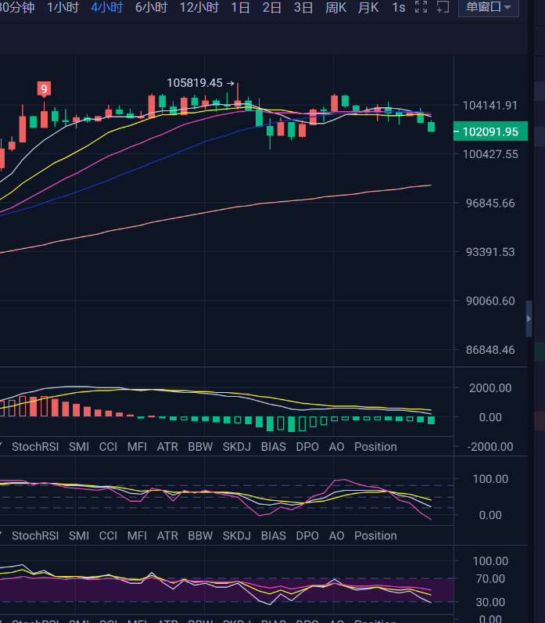The image size is (545, 623).
Task: Select MFI in first indicator tab row
Action: click(x=137, y=447)
